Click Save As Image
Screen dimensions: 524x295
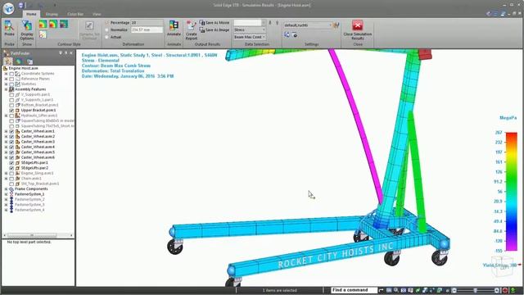[215, 29]
